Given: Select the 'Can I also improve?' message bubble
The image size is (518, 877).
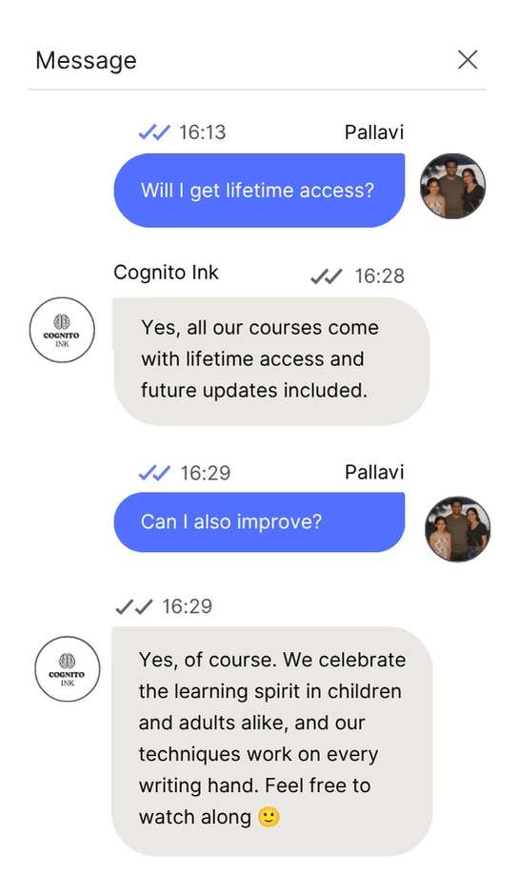Looking at the screenshot, I should coord(259,521).
